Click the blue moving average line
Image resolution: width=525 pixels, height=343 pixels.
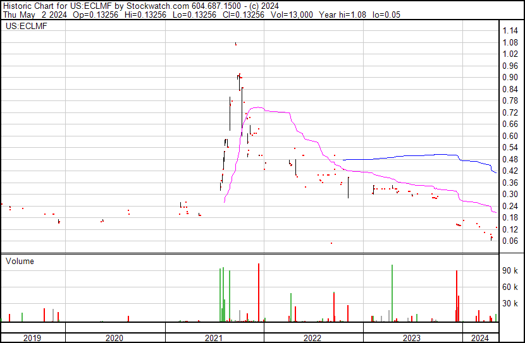pos(419,155)
